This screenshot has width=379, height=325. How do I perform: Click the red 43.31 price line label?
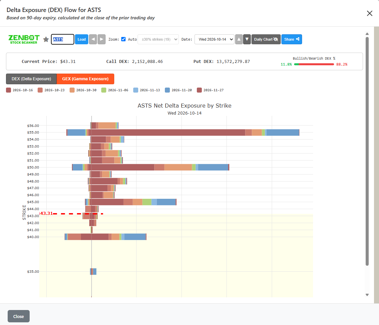tap(46, 213)
